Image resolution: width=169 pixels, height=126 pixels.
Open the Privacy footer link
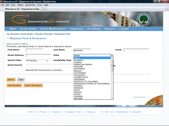(x=43, y=112)
